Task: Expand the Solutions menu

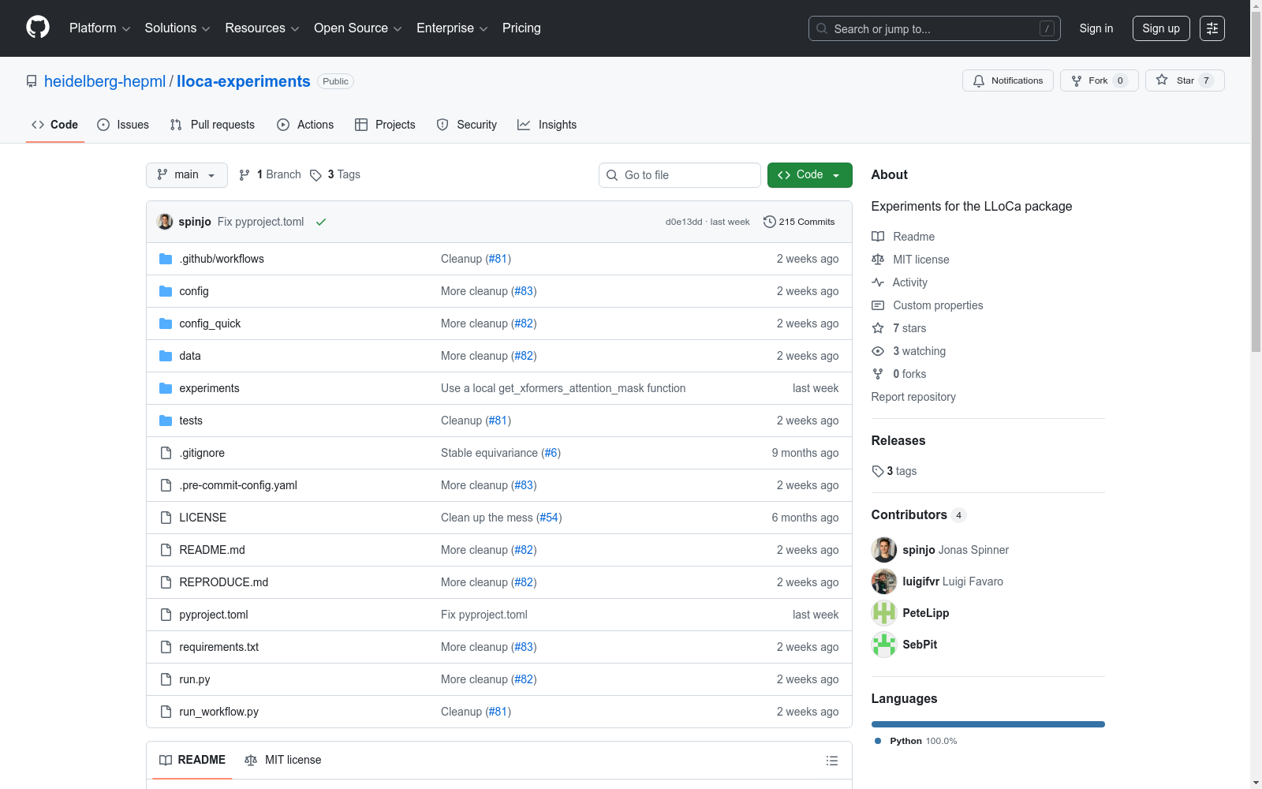Action: pyautogui.click(x=177, y=28)
